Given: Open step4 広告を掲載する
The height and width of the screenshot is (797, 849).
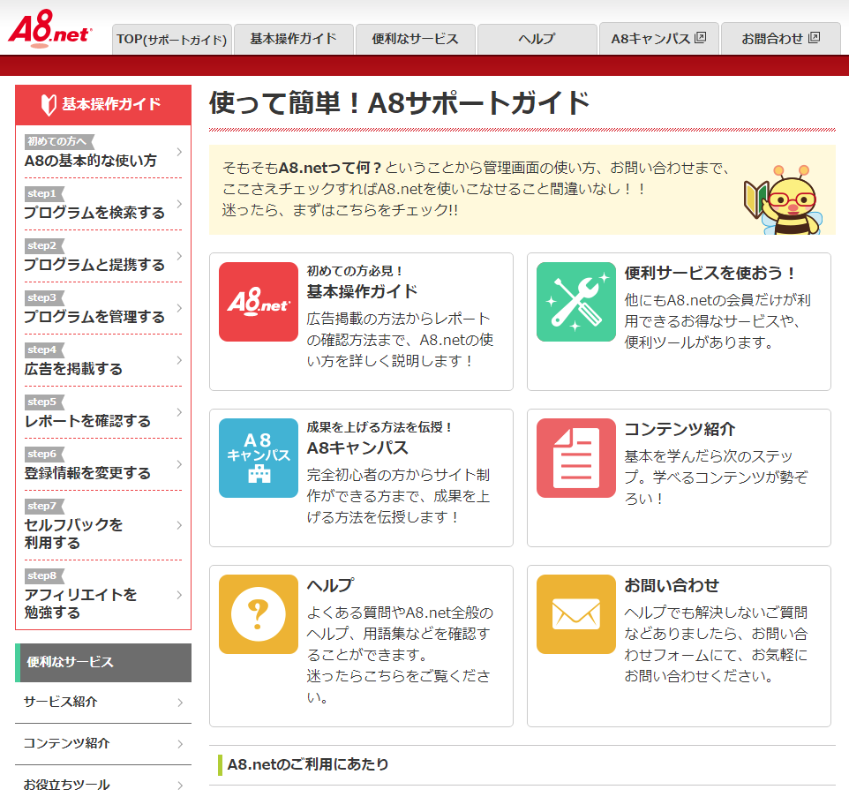Looking at the screenshot, I should pos(103,361).
